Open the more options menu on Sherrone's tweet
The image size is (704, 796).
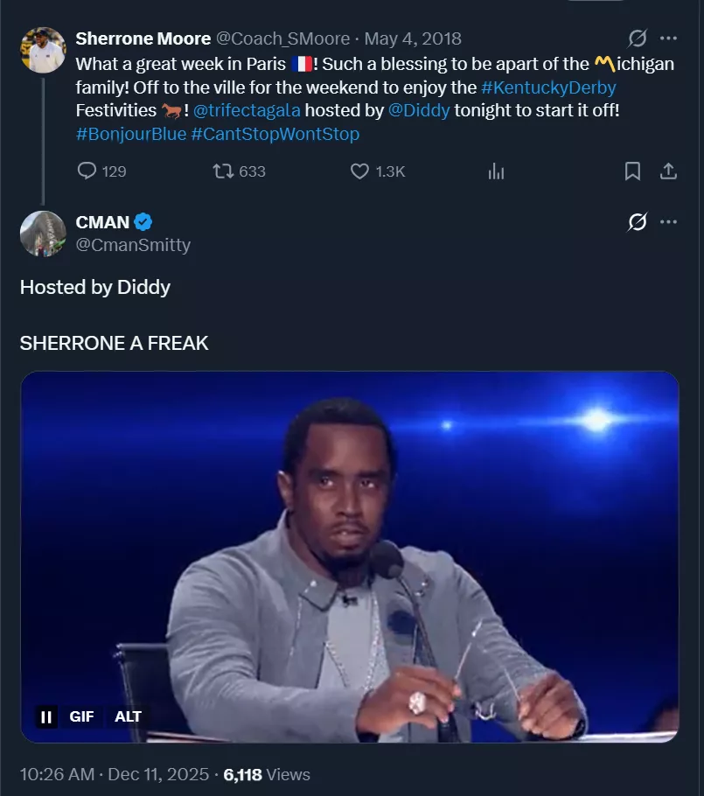coord(668,38)
